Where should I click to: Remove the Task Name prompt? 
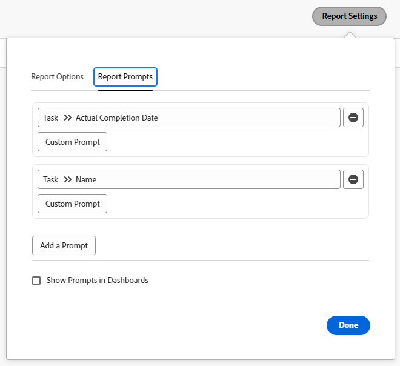(x=353, y=179)
